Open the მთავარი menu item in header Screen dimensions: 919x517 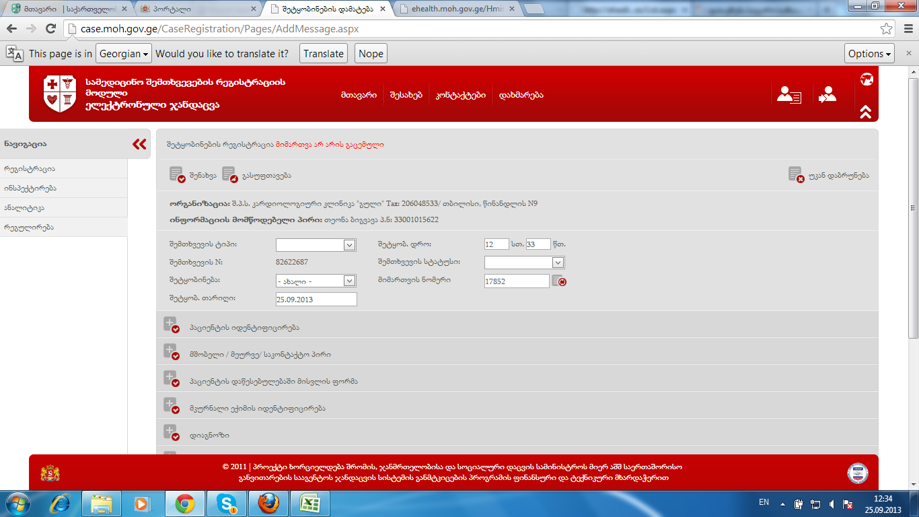[358, 95]
